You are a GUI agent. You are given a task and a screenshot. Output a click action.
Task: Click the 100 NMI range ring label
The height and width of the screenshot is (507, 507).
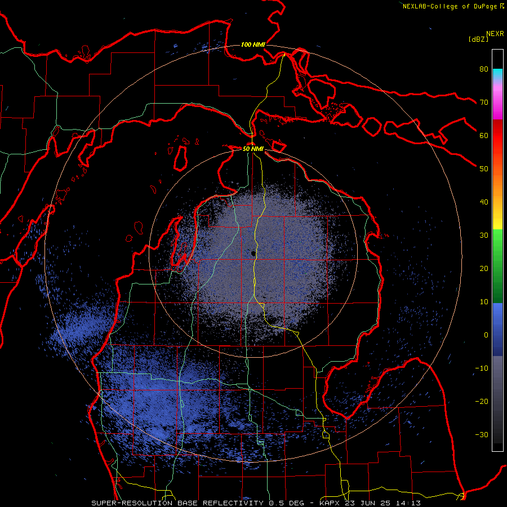coord(253,45)
